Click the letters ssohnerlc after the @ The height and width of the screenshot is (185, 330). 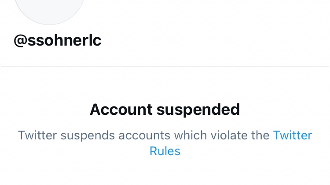point(64,40)
